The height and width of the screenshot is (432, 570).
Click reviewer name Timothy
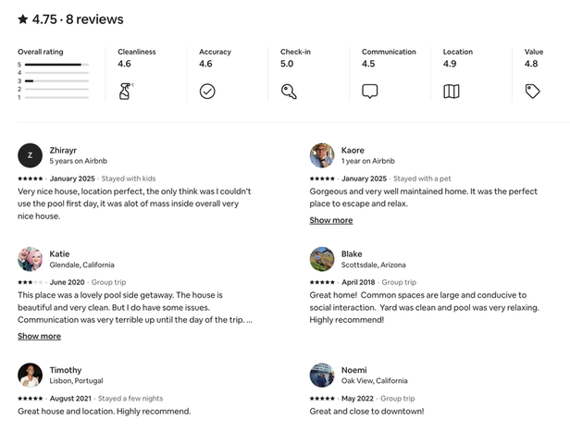point(66,369)
